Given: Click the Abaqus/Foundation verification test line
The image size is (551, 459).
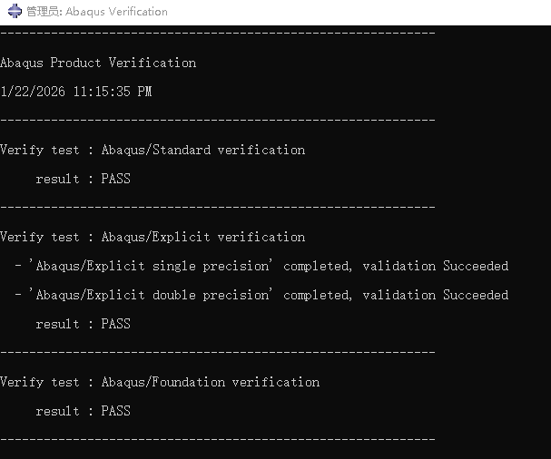Looking at the screenshot, I should tap(160, 382).
